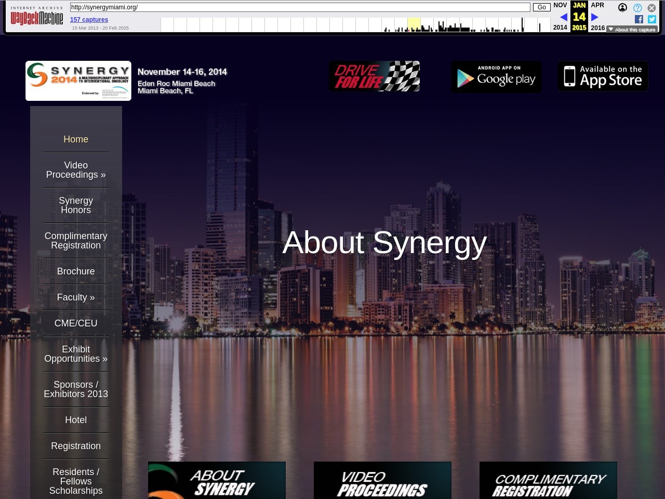
Task: Open the Google Play Android app badge
Action: [x=496, y=77]
